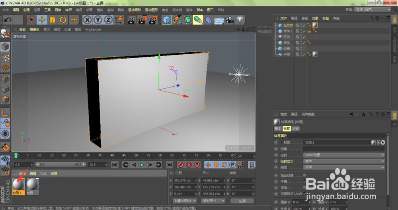Viewport: 398px width, 210px height.
Task: Click the Enable Axis L icon
Action: point(5,113)
